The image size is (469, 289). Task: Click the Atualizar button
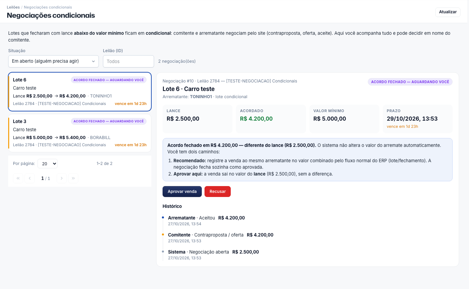coord(448,12)
